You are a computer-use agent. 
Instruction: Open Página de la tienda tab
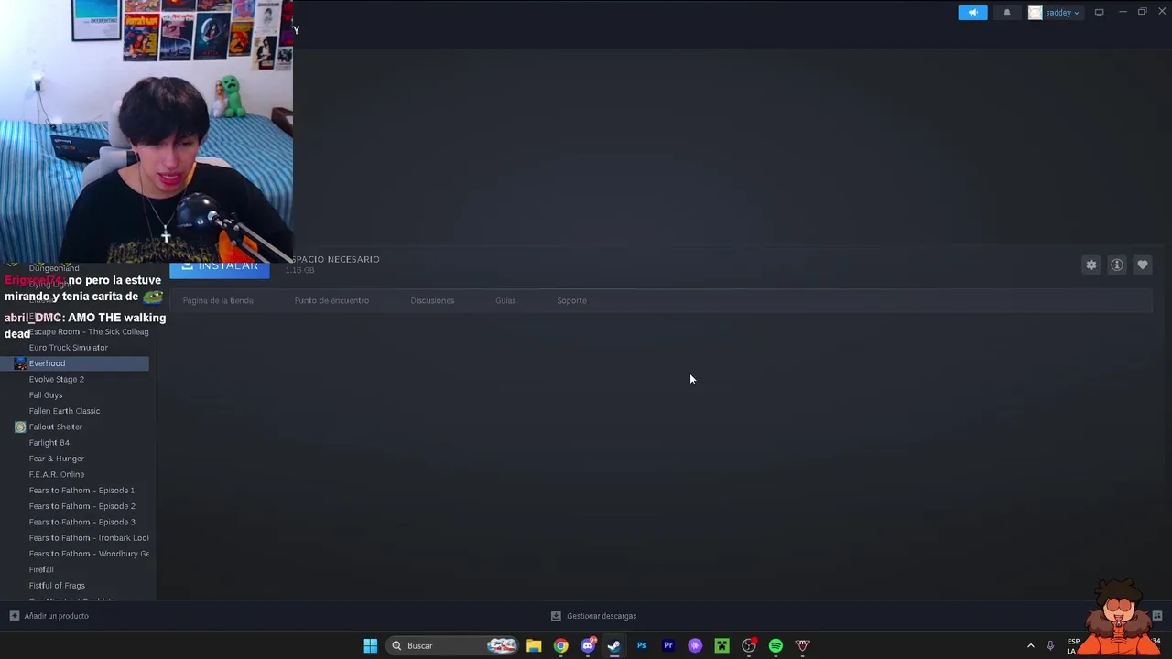[x=218, y=300]
